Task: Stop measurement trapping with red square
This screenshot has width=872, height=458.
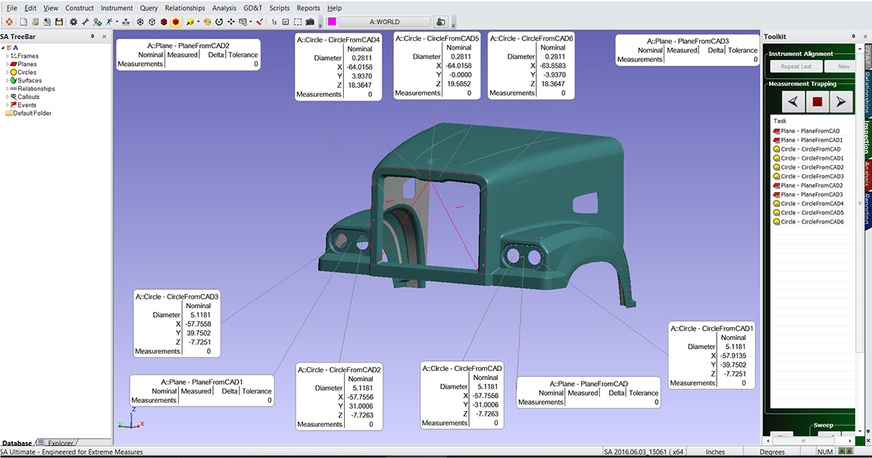Action: point(817,101)
